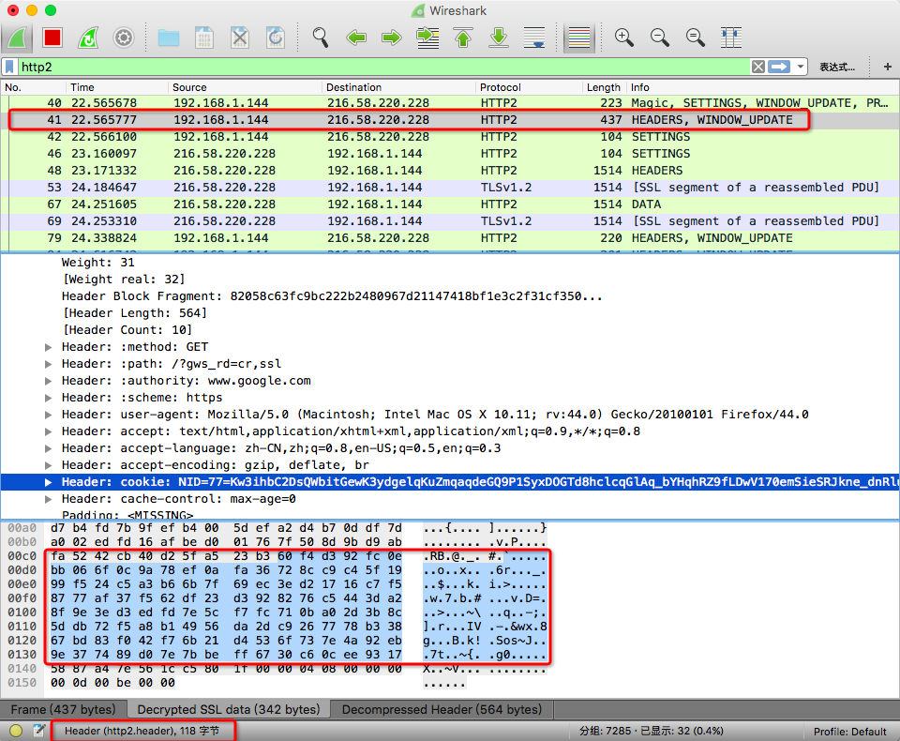Restart the current capture

(x=87, y=38)
